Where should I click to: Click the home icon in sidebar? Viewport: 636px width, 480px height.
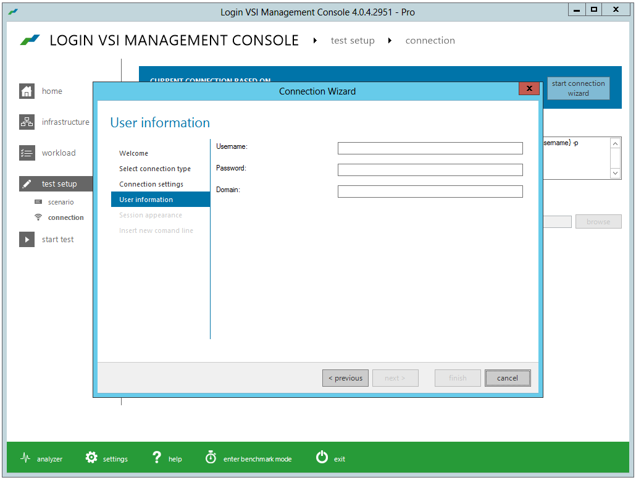[27, 91]
